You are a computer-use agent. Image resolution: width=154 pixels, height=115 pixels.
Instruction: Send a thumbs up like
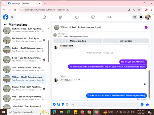click(x=148, y=104)
